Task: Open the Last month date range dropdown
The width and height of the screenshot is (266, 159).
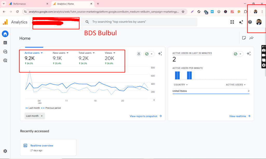Action: tap(34, 116)
